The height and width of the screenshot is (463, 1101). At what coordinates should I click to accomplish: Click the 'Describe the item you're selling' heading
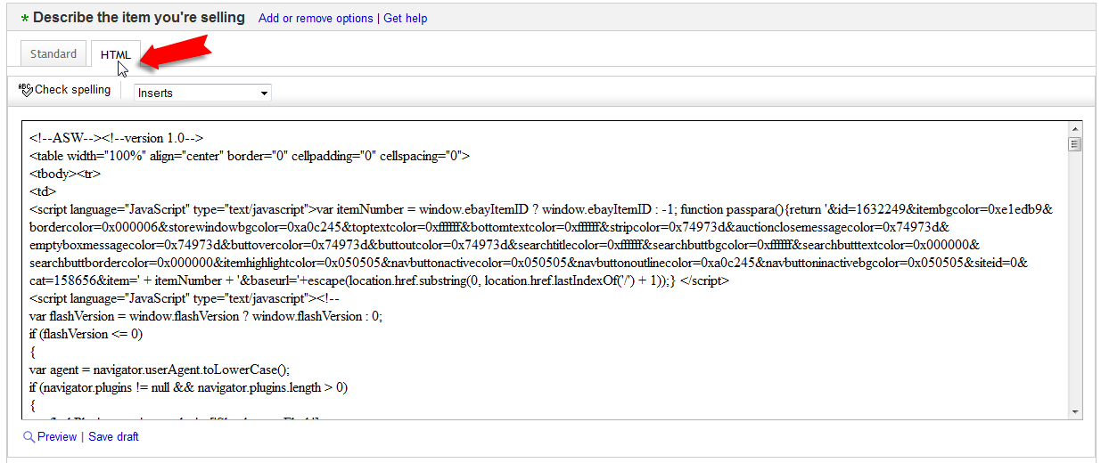(x=139, y=18)
